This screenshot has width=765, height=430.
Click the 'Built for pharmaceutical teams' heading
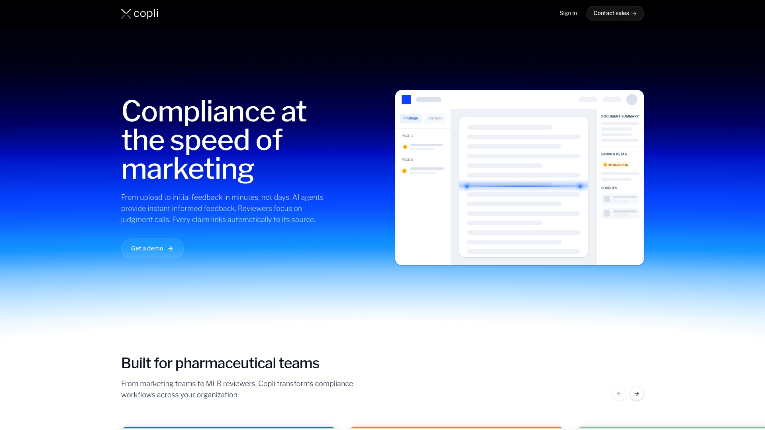(220, 363)
